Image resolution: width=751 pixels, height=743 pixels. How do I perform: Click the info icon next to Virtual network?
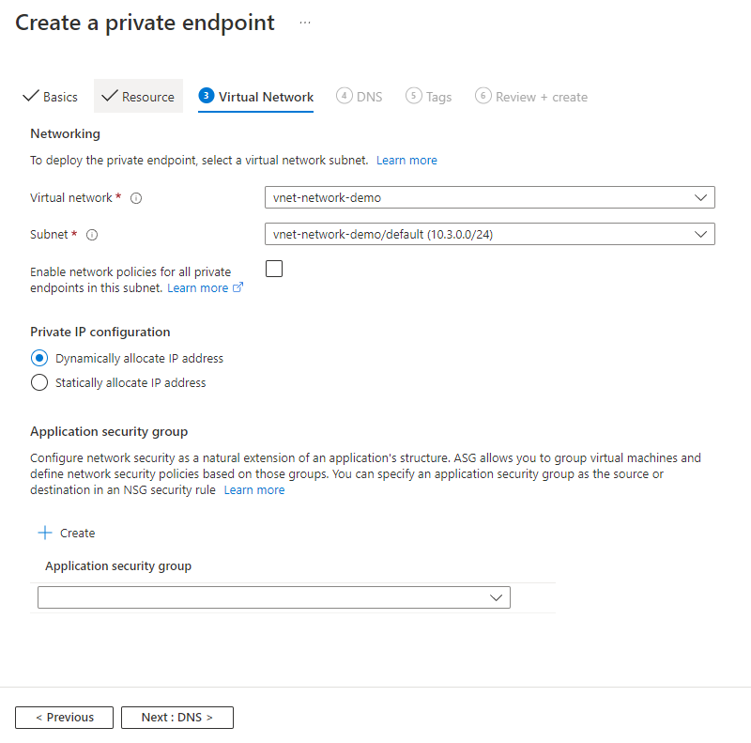(136, 198)
